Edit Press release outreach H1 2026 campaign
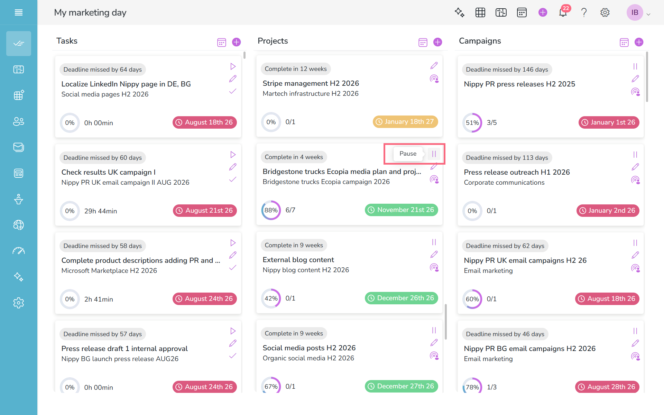The height and width of the screenshot is (415, 664). coord(635,167)
